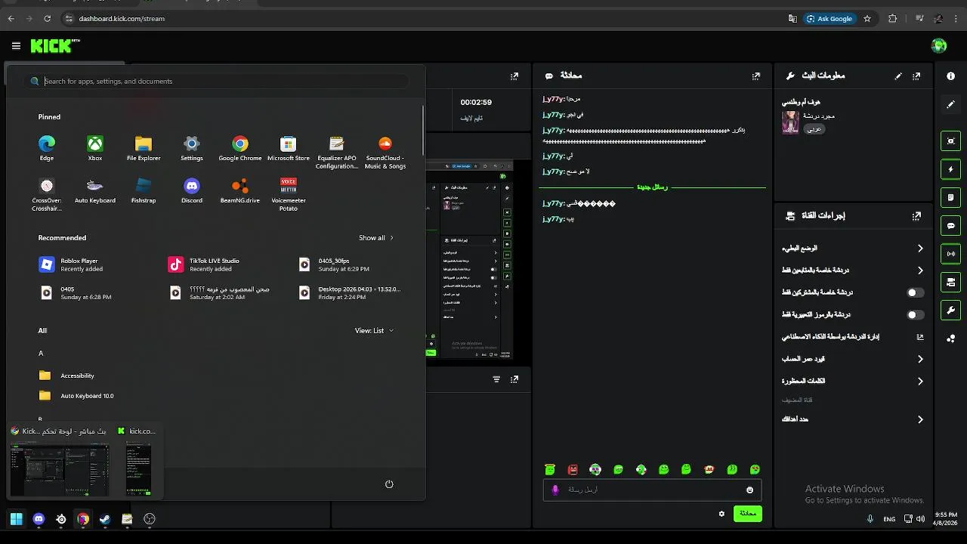
Task: Open CrossOver Crosshair from pinned apps
Action: 47,194
